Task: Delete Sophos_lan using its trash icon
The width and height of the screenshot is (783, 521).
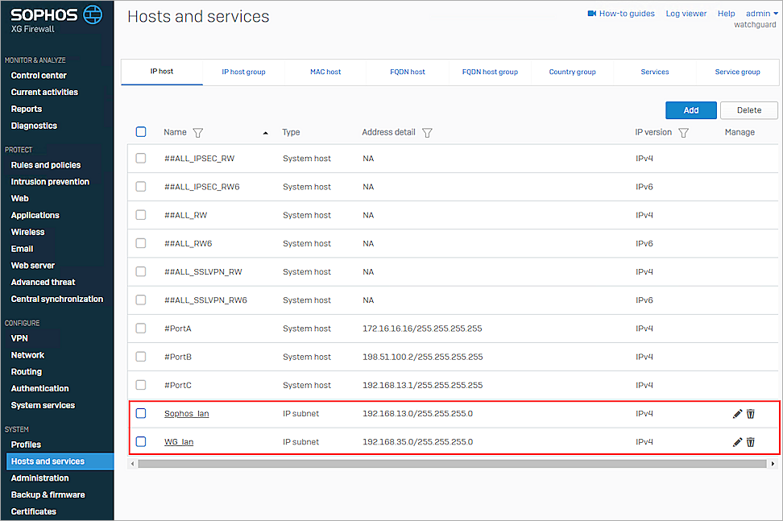Action: click(x=750, y=413)
